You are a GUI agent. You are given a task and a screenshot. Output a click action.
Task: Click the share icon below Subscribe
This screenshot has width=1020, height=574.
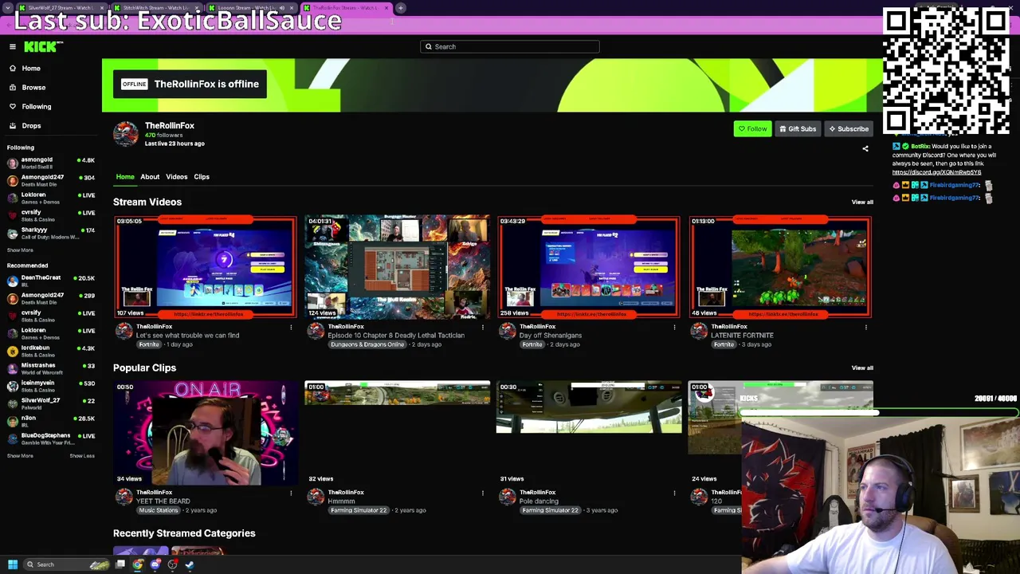(865, 148)
